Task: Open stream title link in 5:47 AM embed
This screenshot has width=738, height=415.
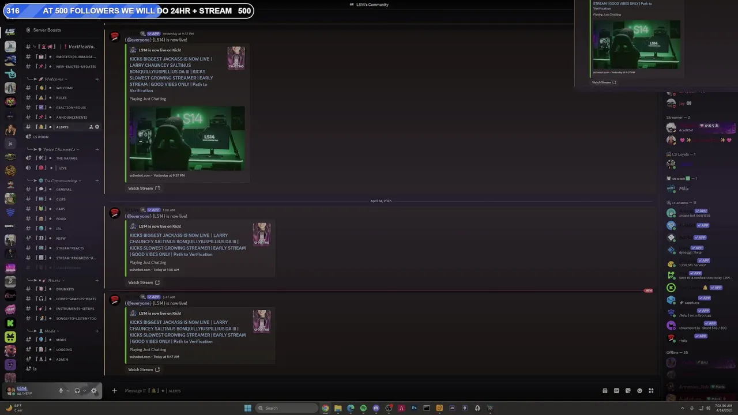Action: click(188, 332)
